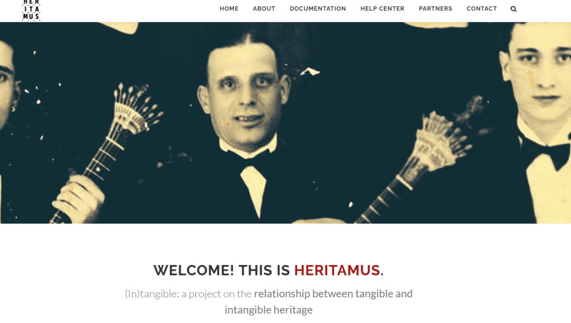Open the CONTACT page link
Viewport: 571px width, 323px height.
[x=482, y=9]
